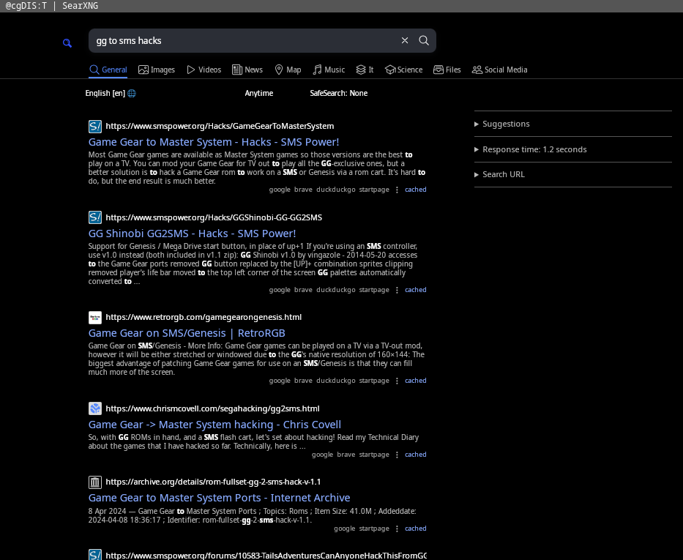Open Game Gear -> Master System hacking link
The width and height of the screenshot is (683, 560).
point(214,425)
